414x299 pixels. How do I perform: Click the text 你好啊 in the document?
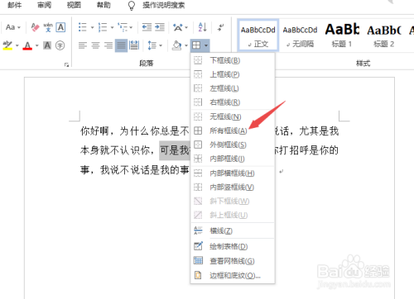[x=95, y=131]
